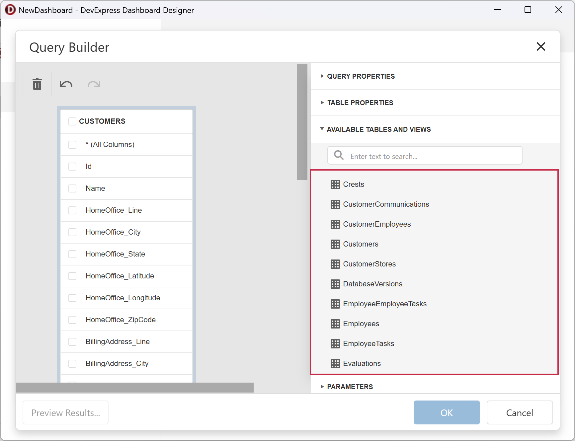Image resolution: width=575 pixels, height=441 pixels.
Task: Click the HomeOffice_Latitude column label
Action: (120, 276)
